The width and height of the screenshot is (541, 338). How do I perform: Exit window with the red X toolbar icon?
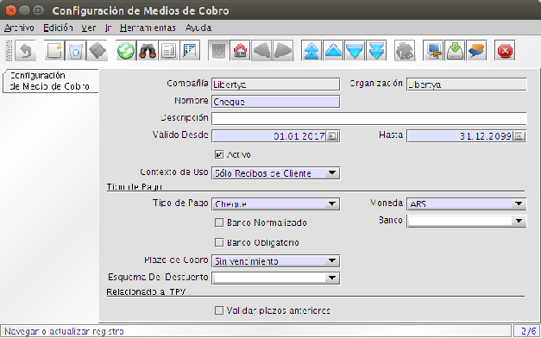point(505,51)
